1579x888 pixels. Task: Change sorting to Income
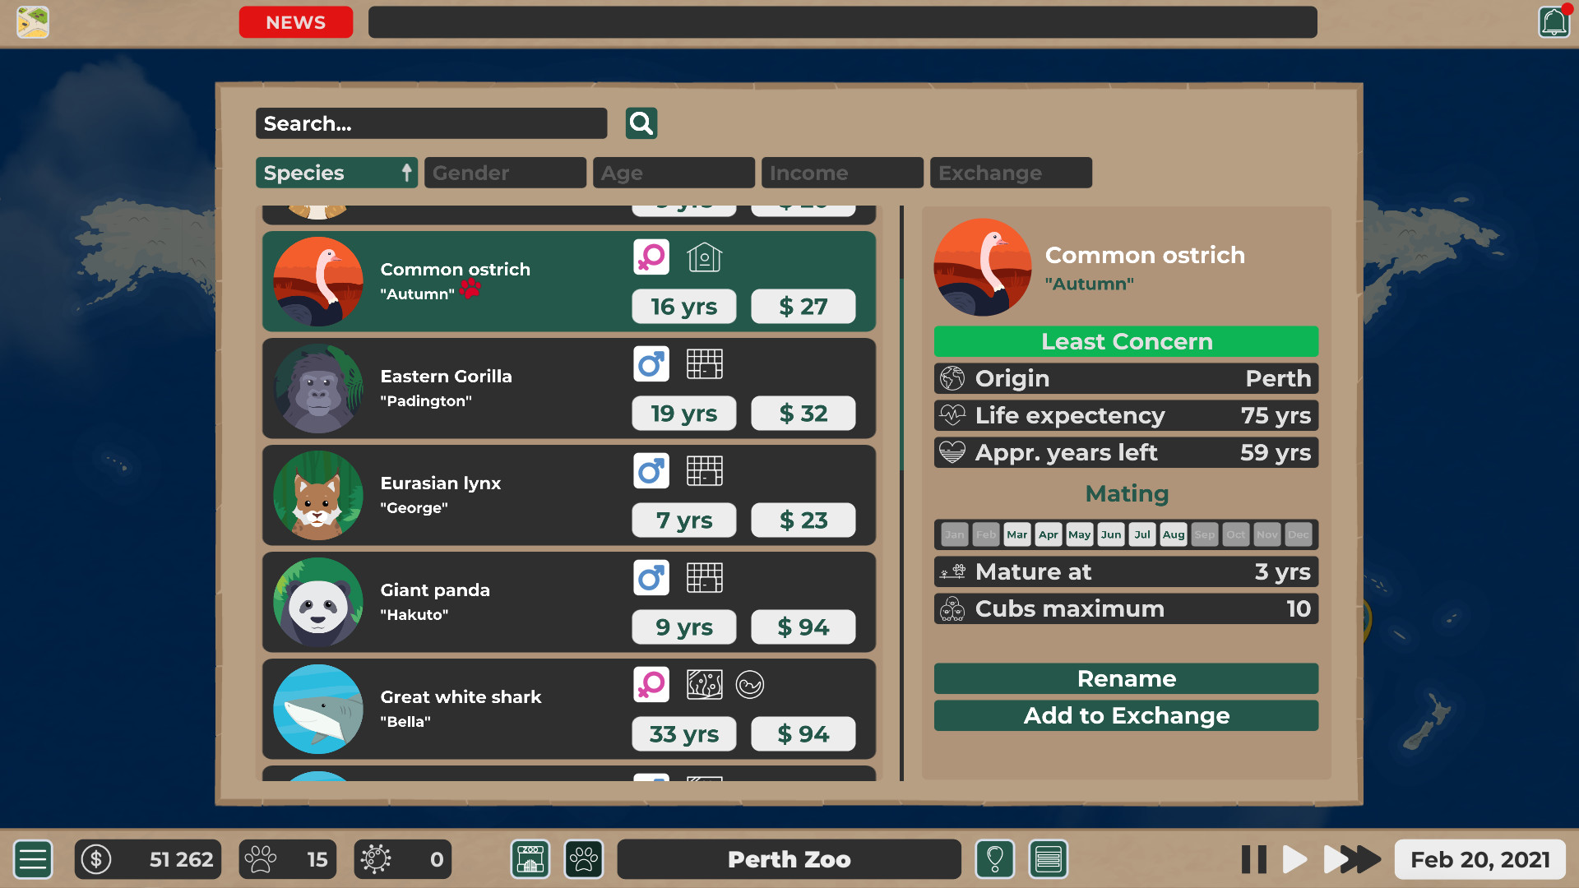click(x=841, y=173)
